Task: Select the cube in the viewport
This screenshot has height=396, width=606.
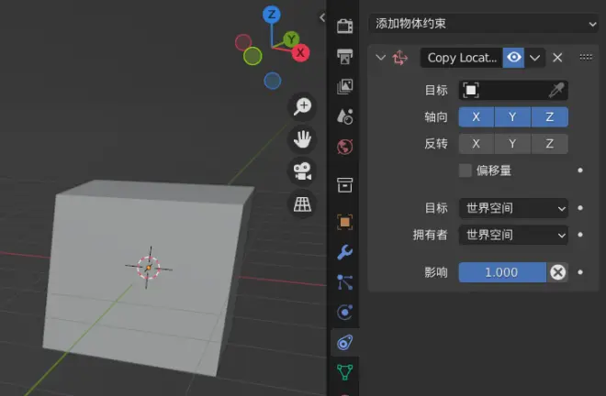Action: 149,278
